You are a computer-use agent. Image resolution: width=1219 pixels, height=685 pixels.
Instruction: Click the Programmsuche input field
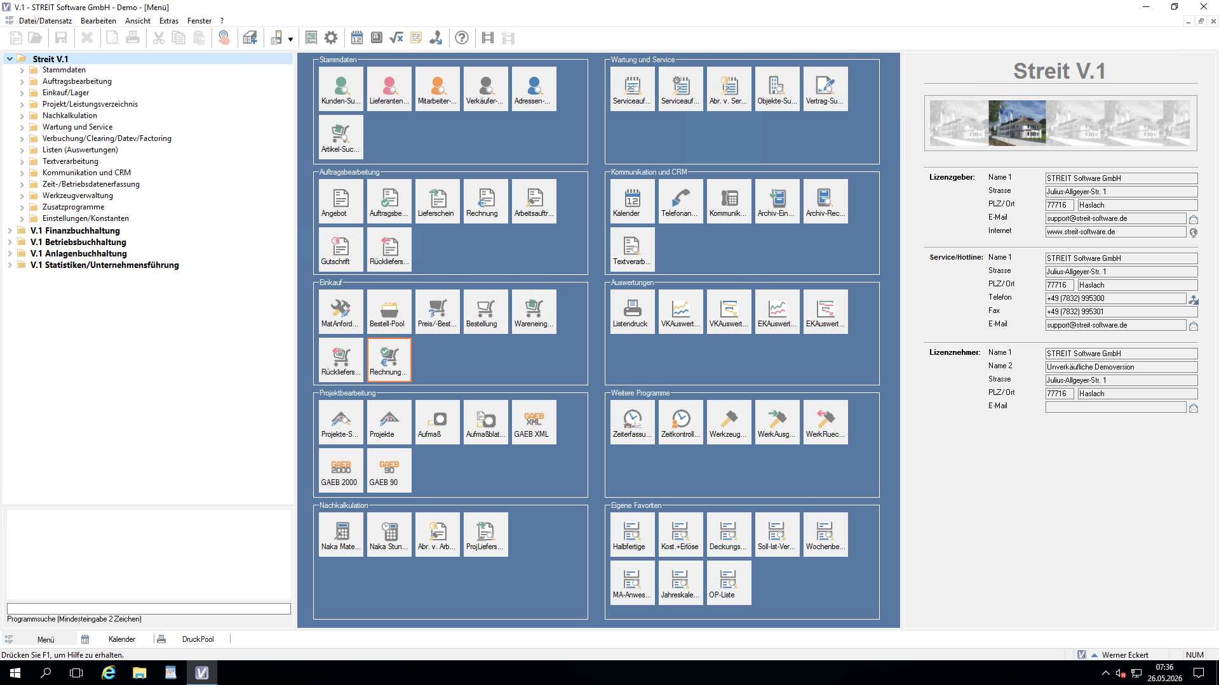[x=149, y=608]
